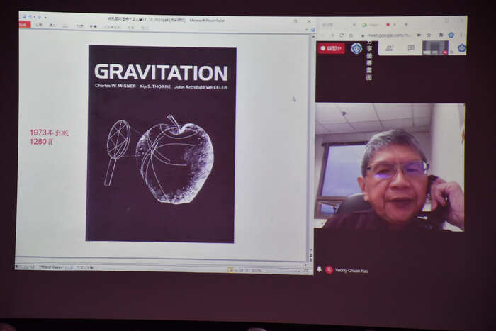Screen dimensions: 496x331
Task: Open a new browser tab with plus
Action: (x=406, y=24)
